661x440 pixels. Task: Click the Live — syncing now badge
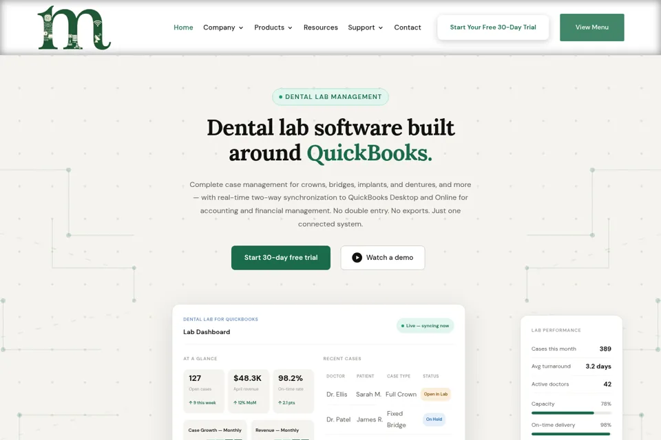coord(425,326)
